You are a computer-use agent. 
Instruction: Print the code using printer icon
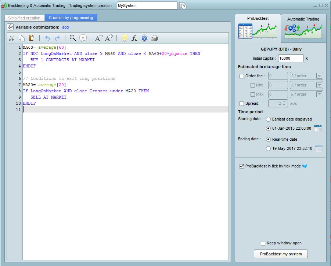coord(154,38)
